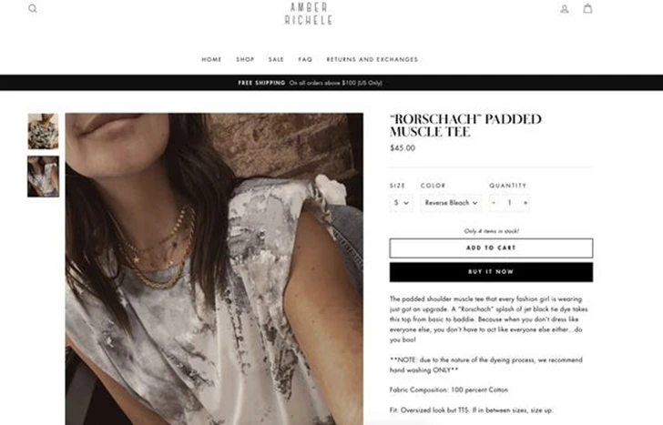This screenshot has width=663, height=425.
Task: Click the quantity number field
Action: [x=509, y=203]
